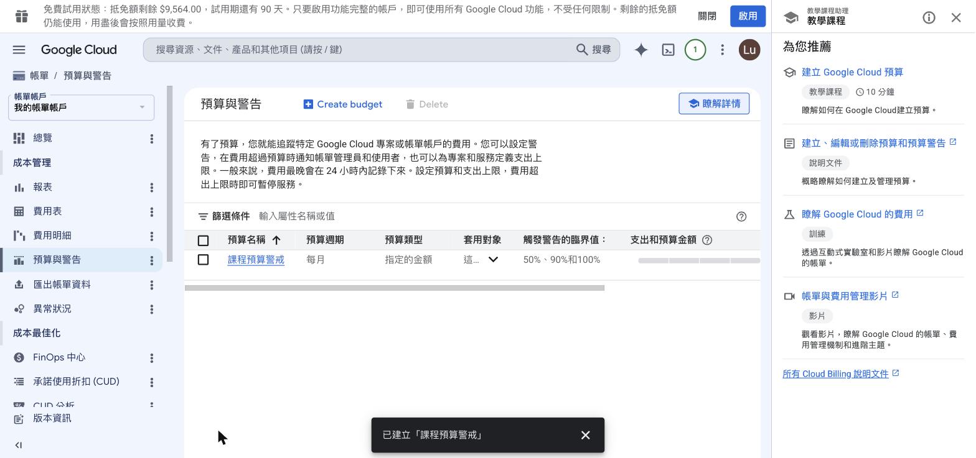Open the more options for 費用明細
The image size is (976, 458).
(x=151, y=236)
